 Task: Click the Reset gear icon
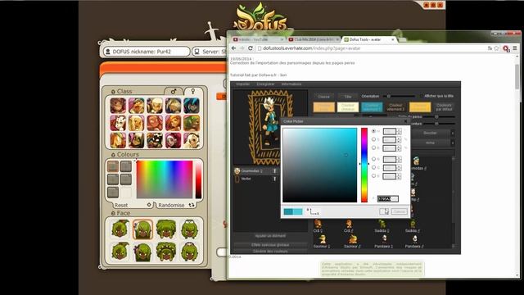pos(149,205)
